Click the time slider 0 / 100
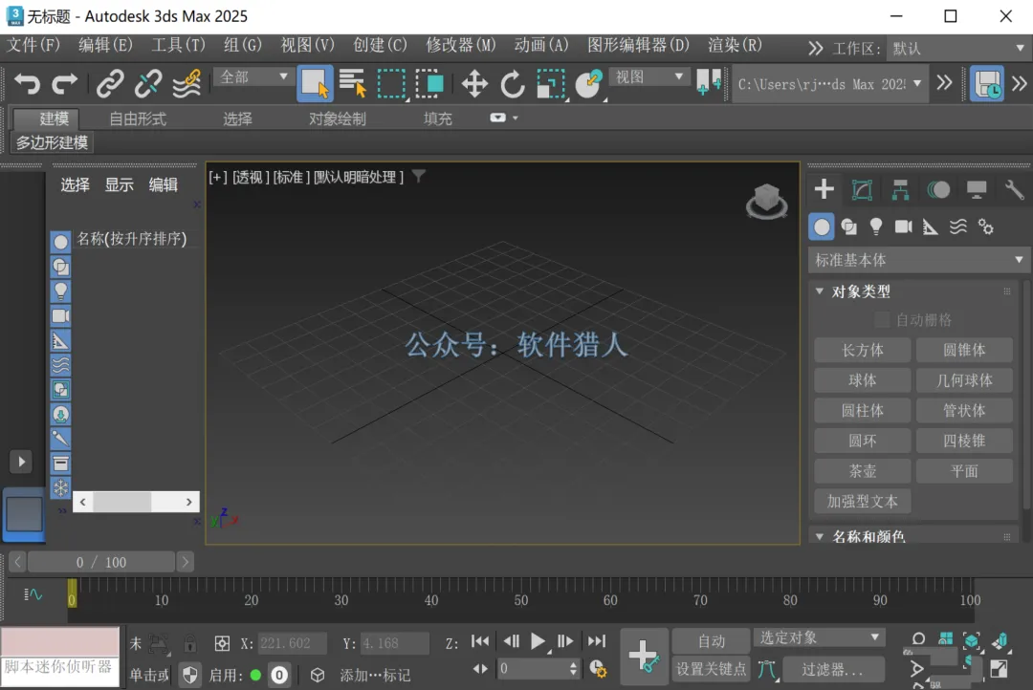 coord(100,562)
